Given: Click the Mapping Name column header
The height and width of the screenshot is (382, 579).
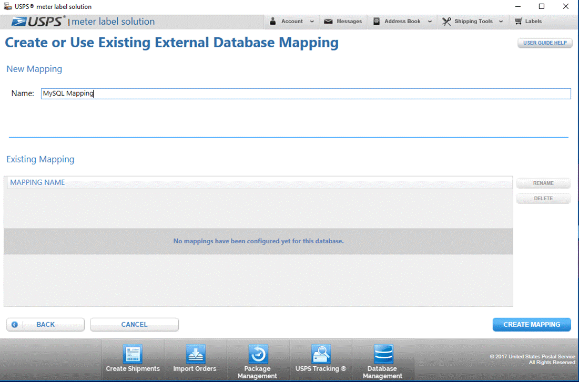Looking at the screenshot, I should click(260, 182).
